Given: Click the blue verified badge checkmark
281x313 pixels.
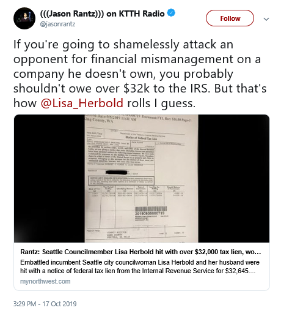Looking at the screenshot, I should 171,13.
